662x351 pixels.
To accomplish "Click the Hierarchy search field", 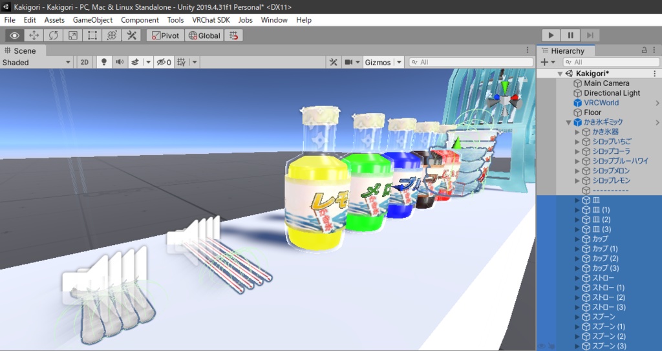I will [610, 62].
